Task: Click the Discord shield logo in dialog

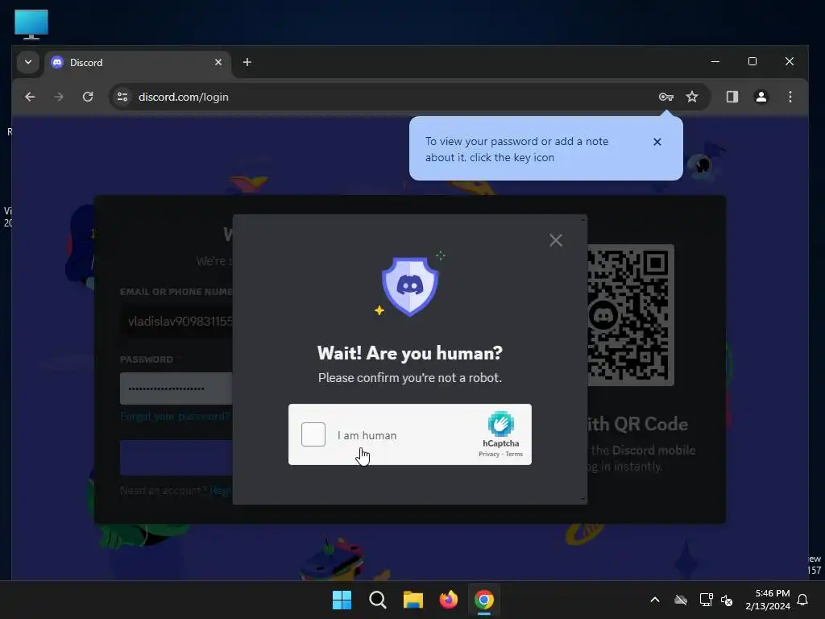Action: (x=410, y=286)
